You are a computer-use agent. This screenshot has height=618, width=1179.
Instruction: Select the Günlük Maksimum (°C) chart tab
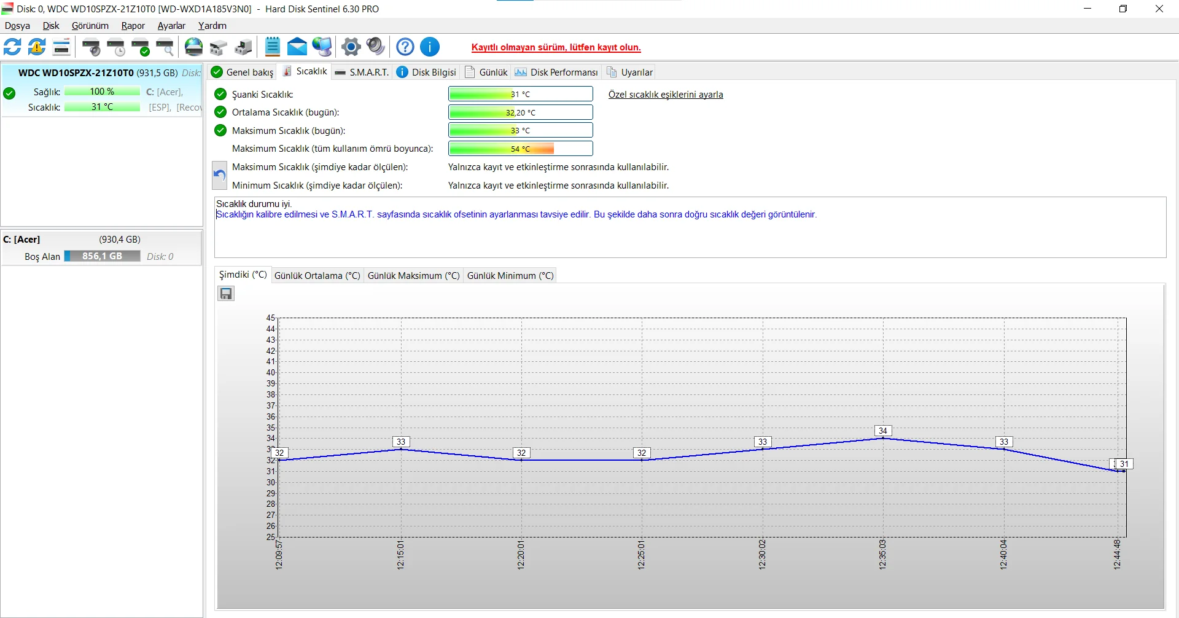point(413,276)
